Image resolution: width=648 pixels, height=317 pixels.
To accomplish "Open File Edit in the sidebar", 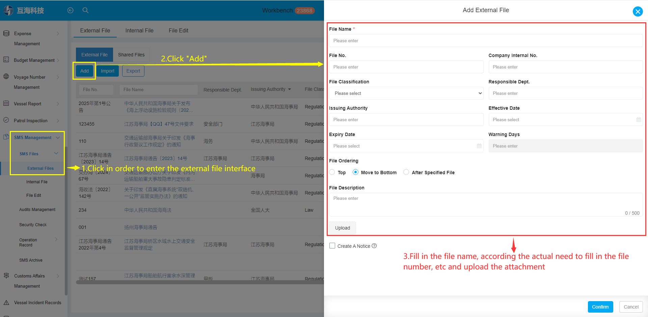I will click(34, 195).
